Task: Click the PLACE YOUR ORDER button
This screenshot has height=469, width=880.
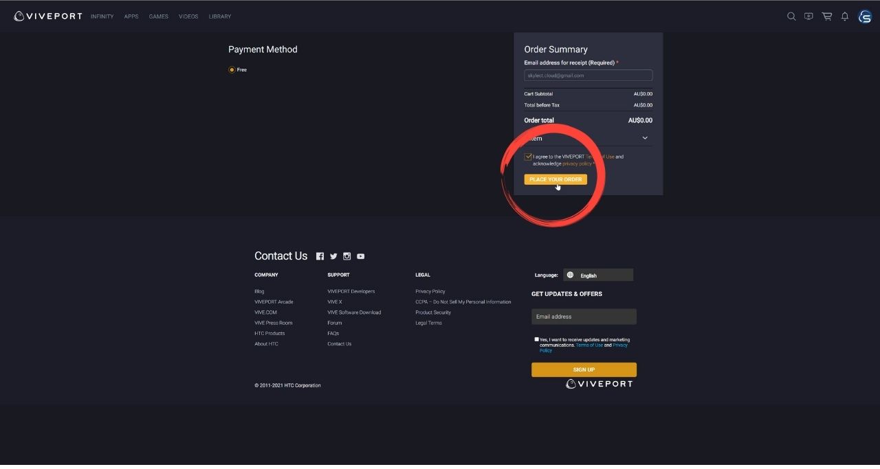Action: point(555,179)
